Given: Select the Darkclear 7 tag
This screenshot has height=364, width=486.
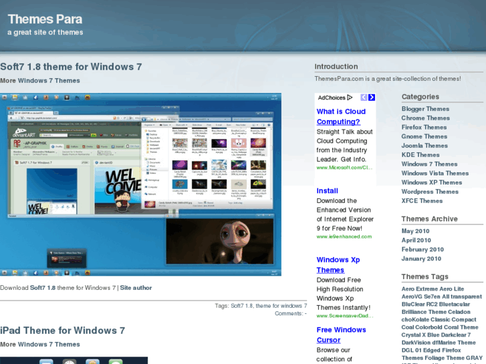Looking at the screenshot, I should coord(456,335).
